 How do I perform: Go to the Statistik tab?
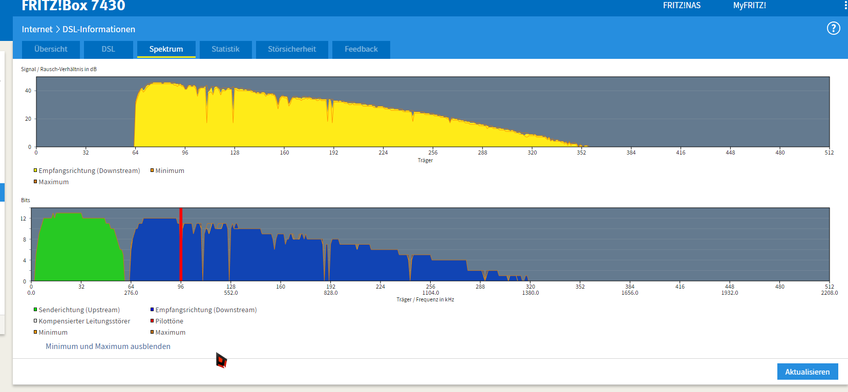click(x=225, y=49)
